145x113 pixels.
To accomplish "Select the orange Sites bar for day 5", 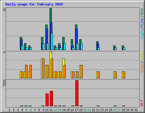I will [x=26, y=71].
